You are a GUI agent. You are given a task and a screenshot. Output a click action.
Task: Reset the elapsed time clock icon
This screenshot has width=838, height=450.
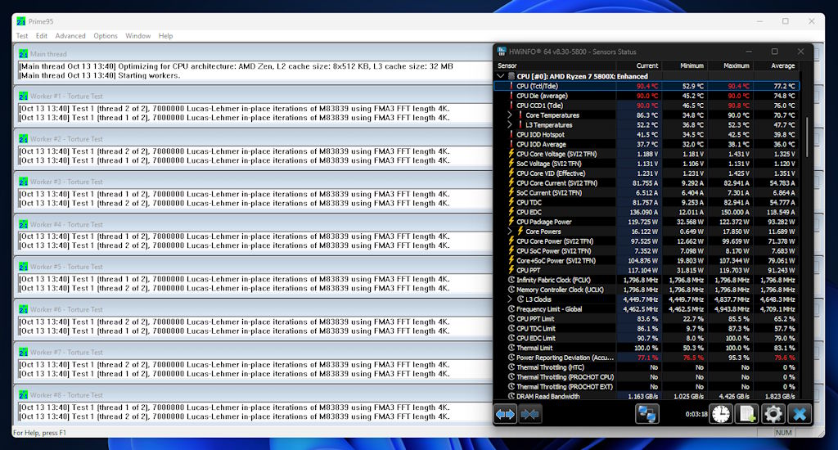[x=721, y=414]
